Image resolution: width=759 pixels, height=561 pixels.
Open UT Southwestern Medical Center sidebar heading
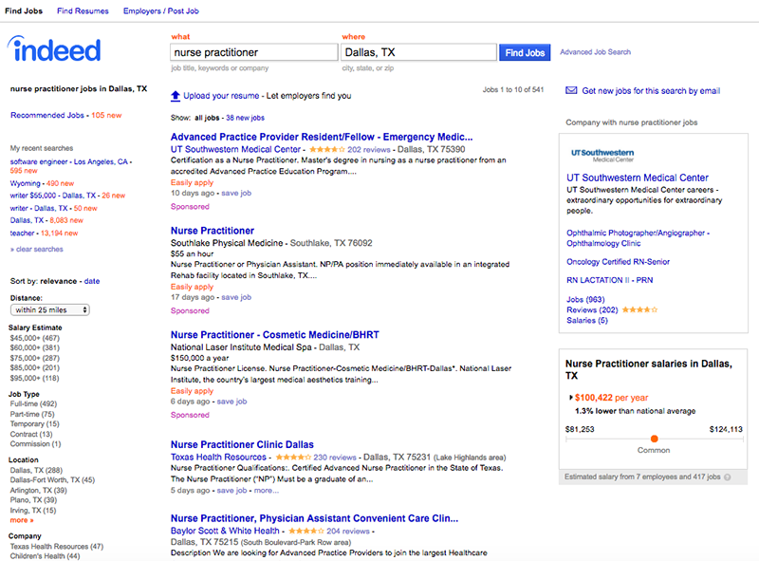click(638, 178)
